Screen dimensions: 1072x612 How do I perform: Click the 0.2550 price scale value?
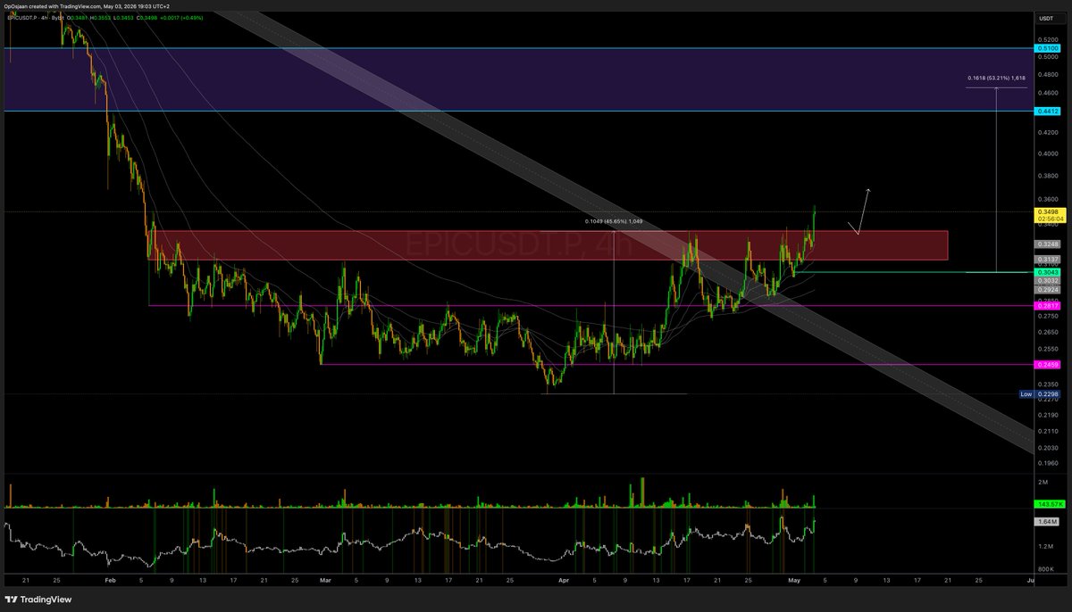1048,348
